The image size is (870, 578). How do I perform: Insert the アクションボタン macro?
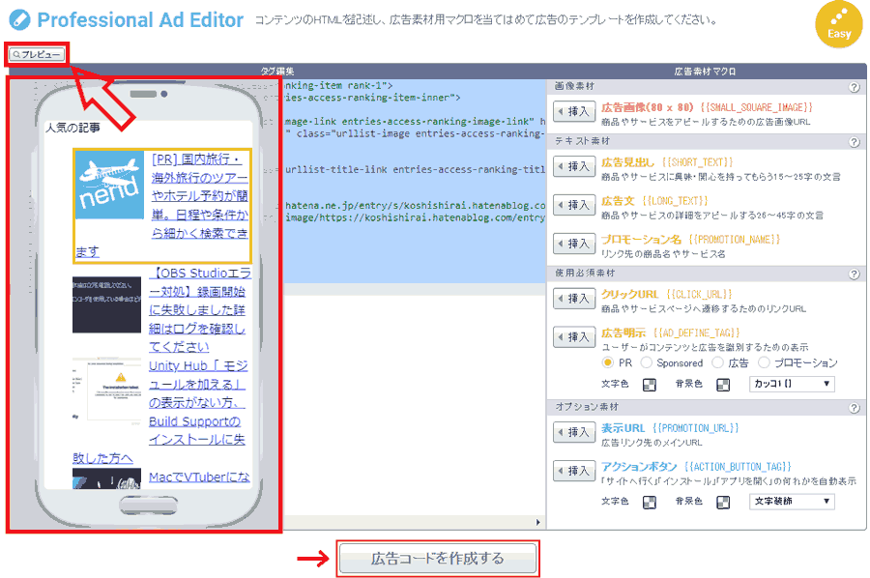[x=574, y=471]
